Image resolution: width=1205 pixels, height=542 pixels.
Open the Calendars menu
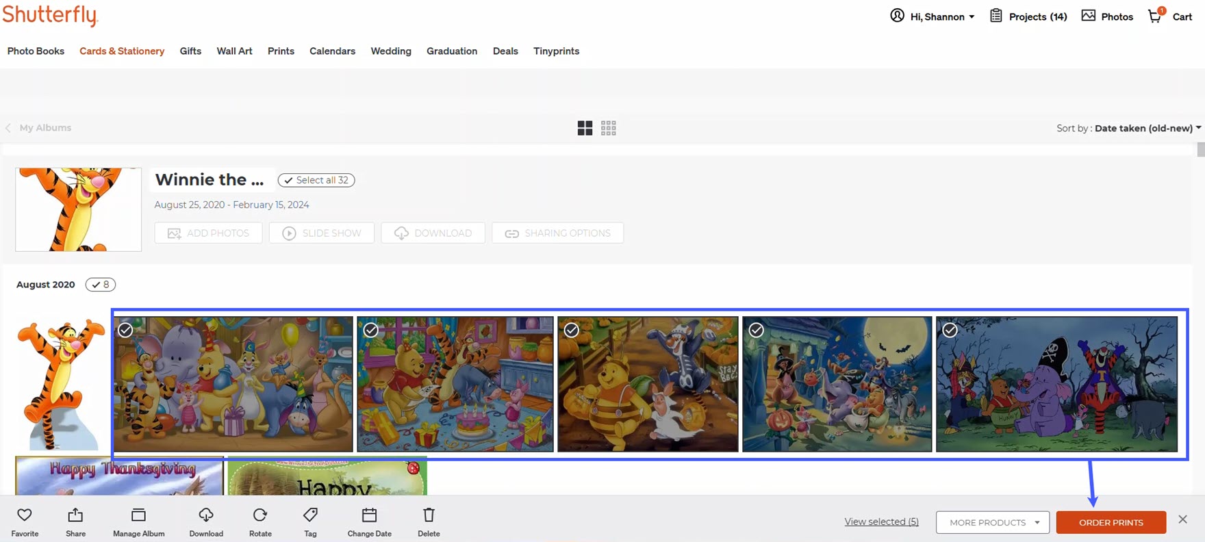(x=332, y=51)
